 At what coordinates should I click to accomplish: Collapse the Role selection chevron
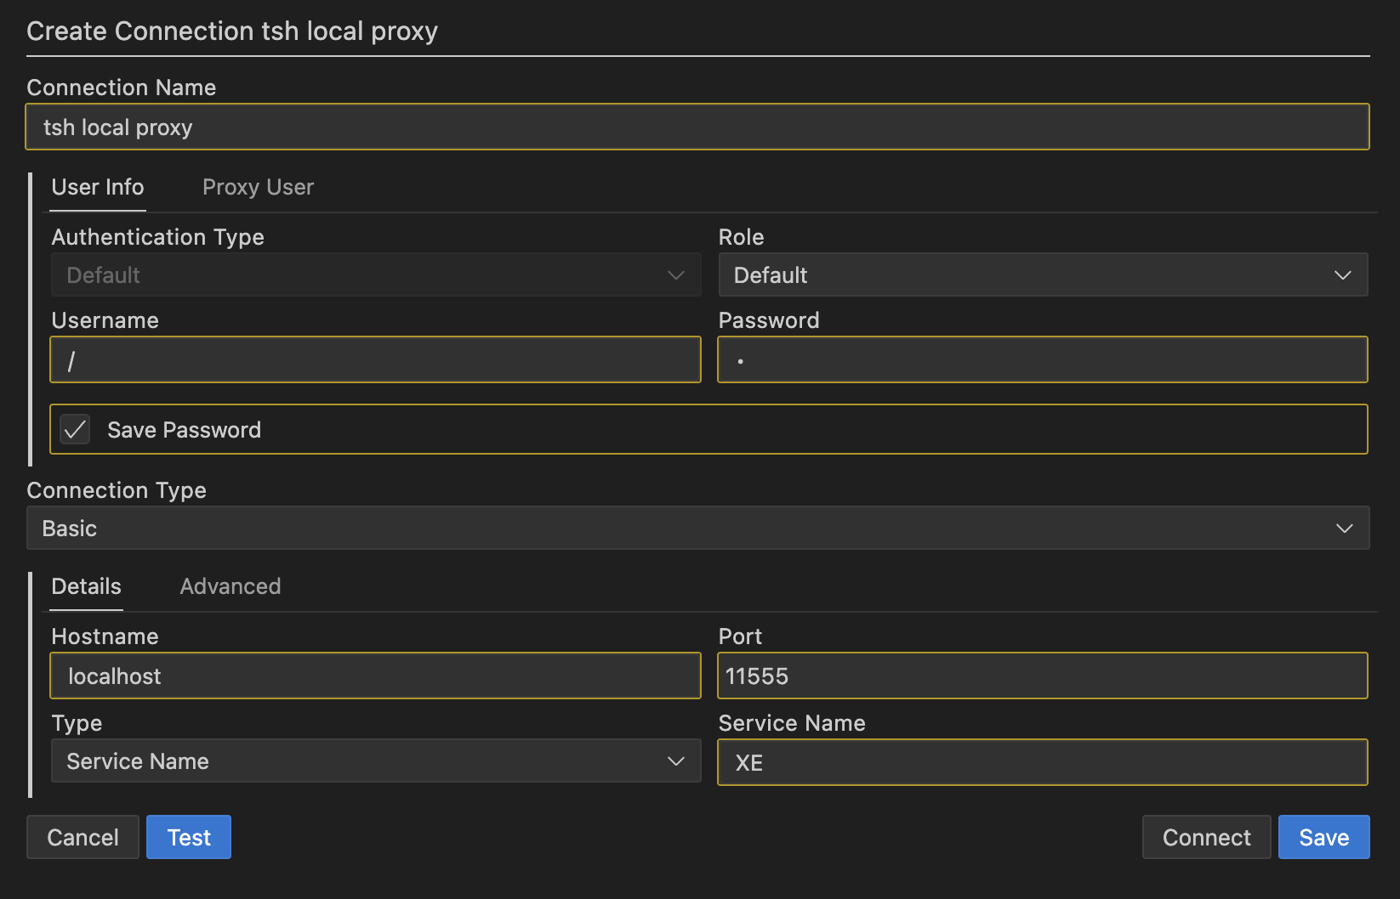tap(1342, 274)
